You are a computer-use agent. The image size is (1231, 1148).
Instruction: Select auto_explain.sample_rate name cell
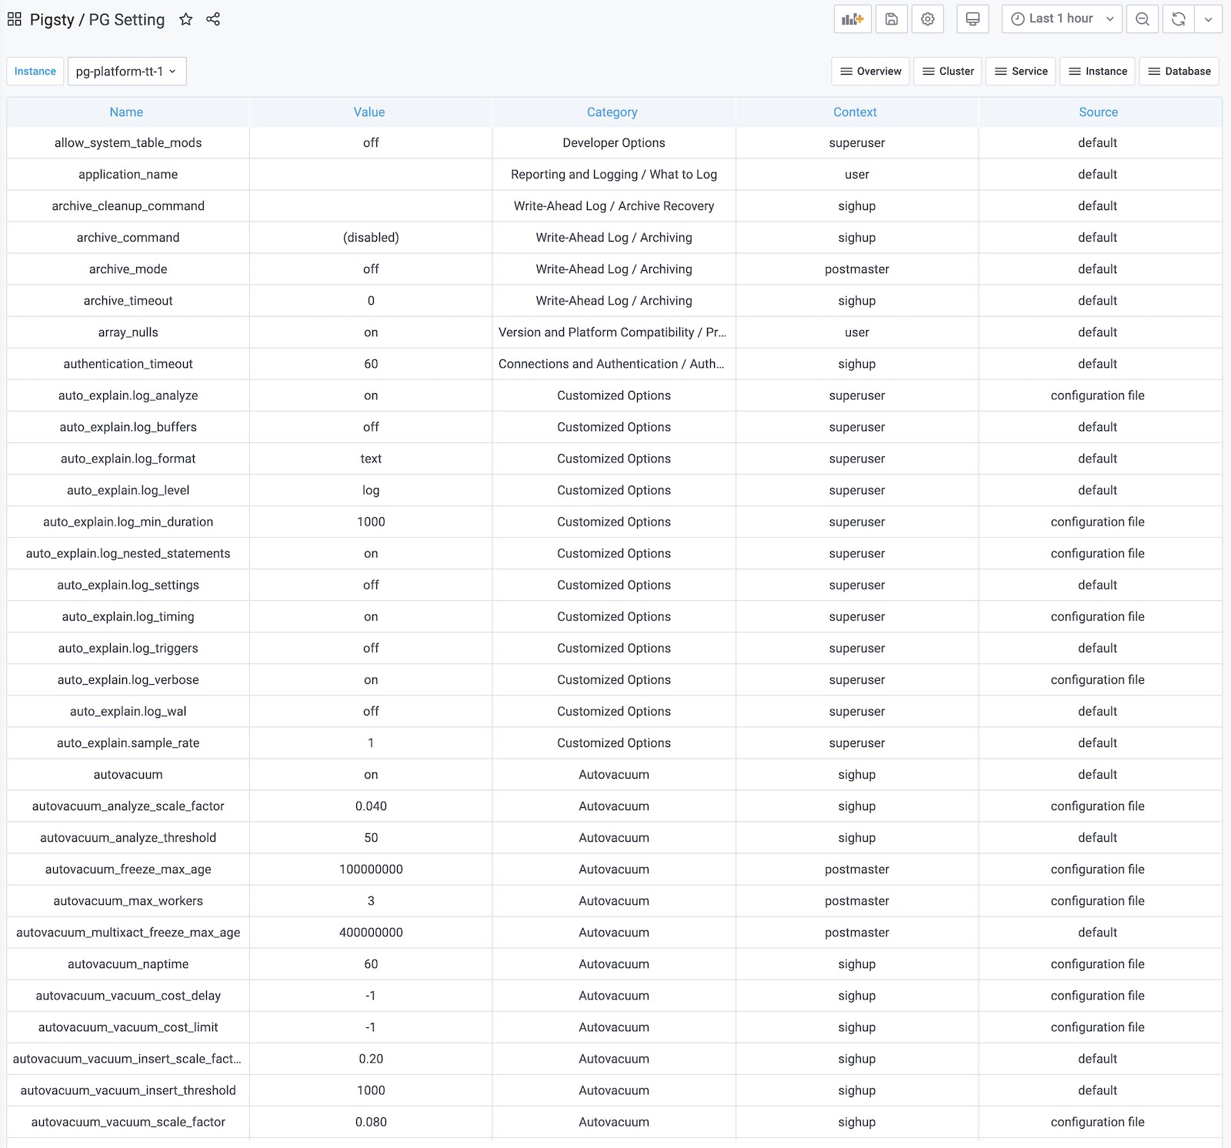pos(128,743)
